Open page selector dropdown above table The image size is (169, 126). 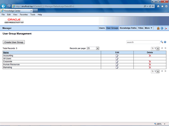158,49
